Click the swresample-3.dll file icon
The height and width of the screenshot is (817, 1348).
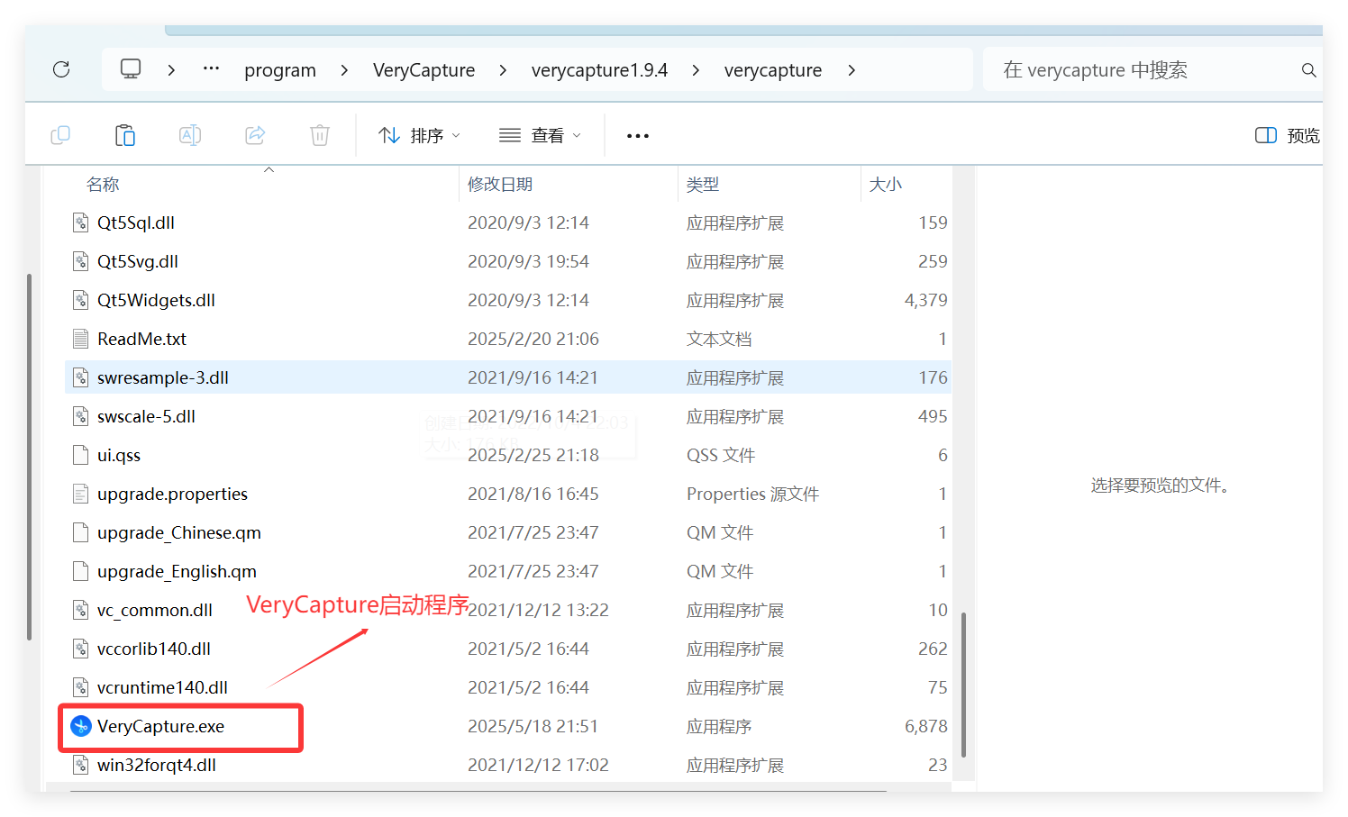[x=81, y=377]
